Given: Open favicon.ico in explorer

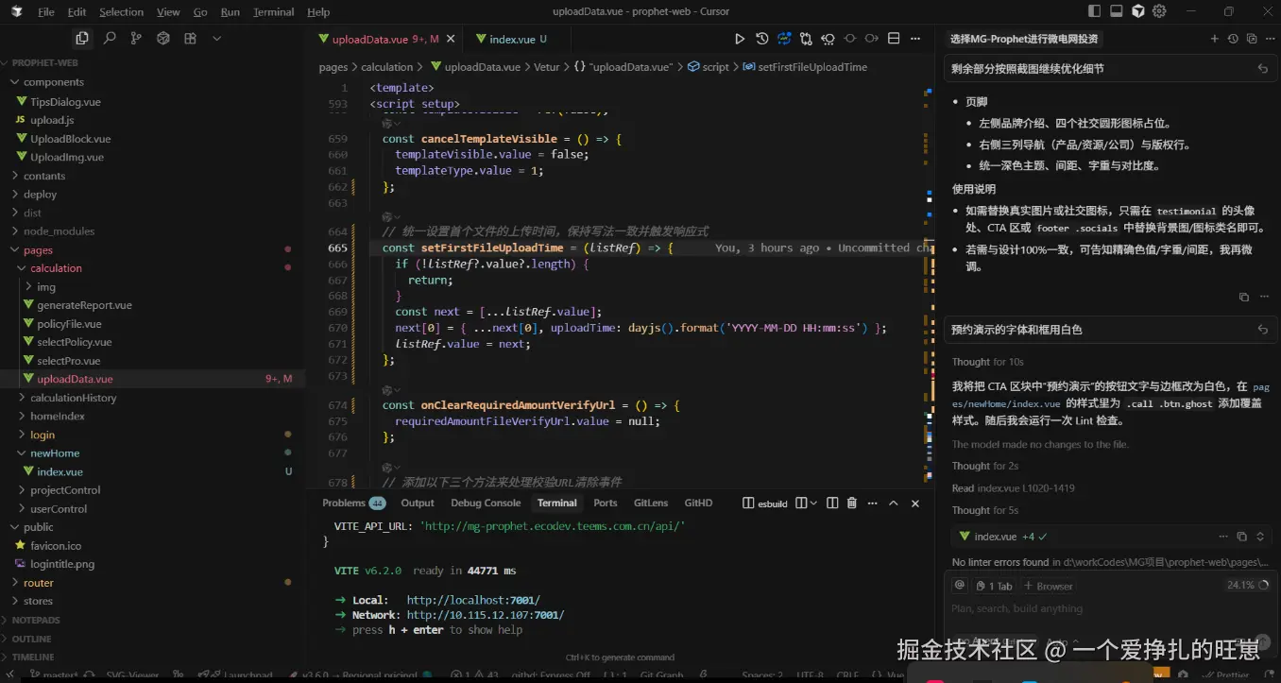Looking at the screenshot, I should click(56, 546).
